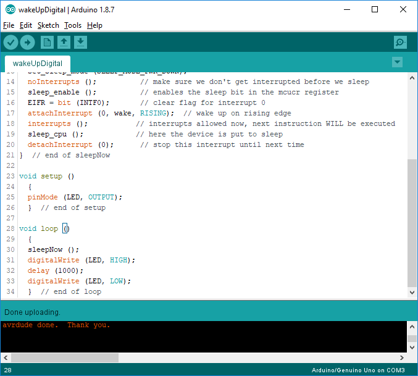This screenshot has height=376, width=418.
Task: Click console scrollbar up arrow
Action: (412, 327)
